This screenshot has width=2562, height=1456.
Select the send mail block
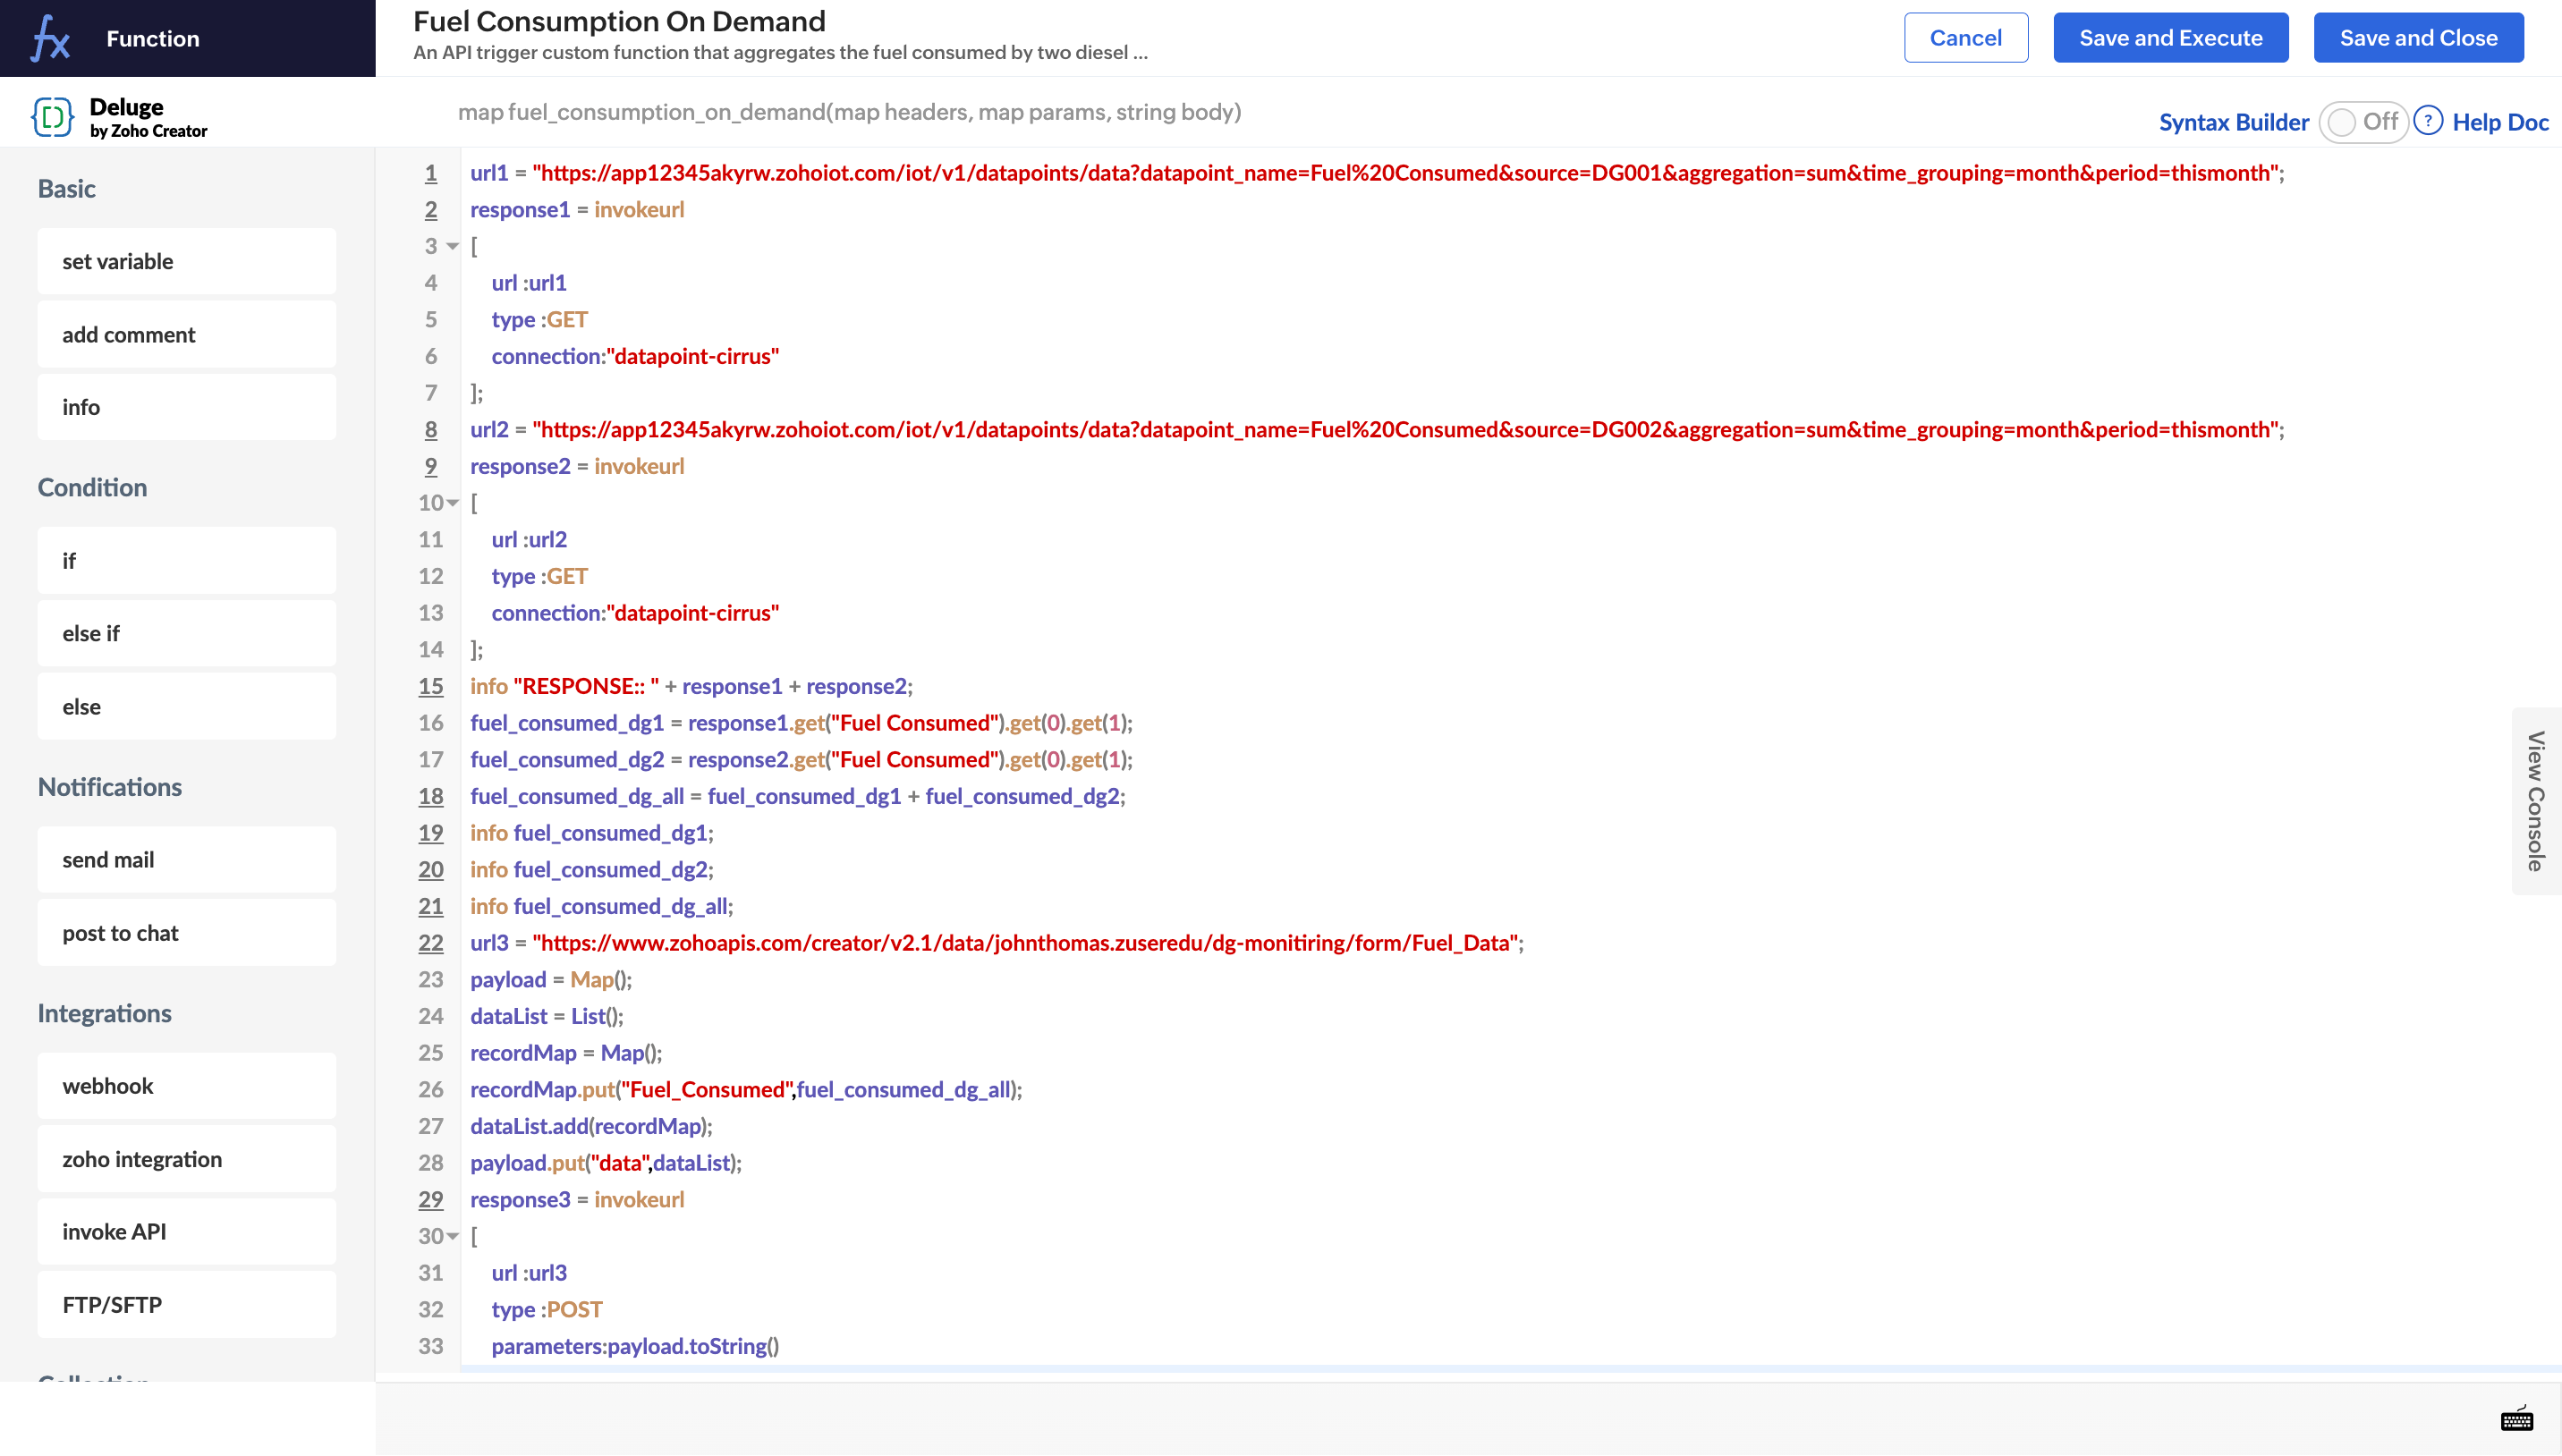coord(187,859)
